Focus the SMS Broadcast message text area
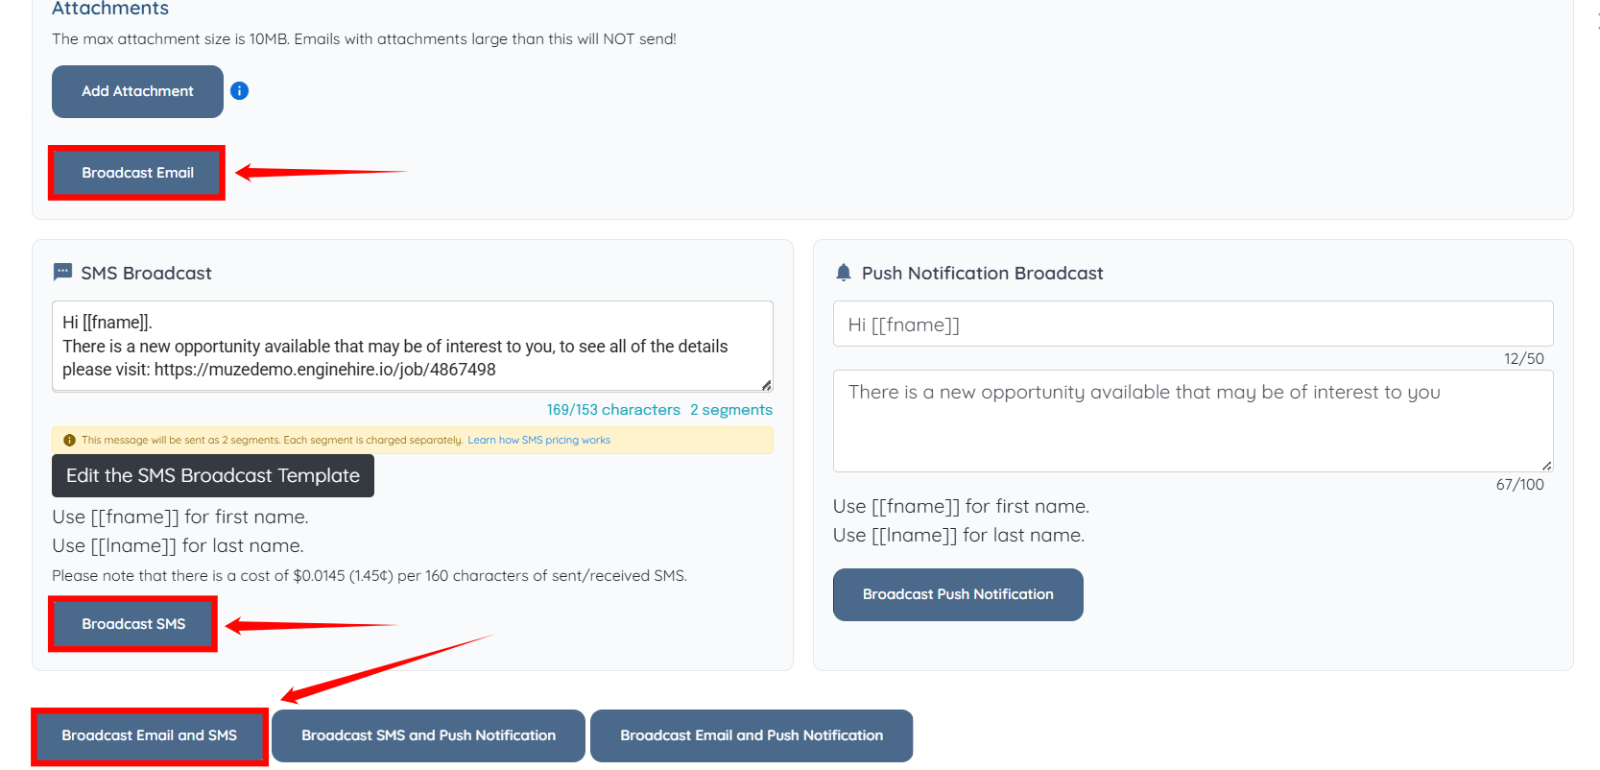Screen dimensions: 1600x770 pyautogui.click(x=413, y=346)
